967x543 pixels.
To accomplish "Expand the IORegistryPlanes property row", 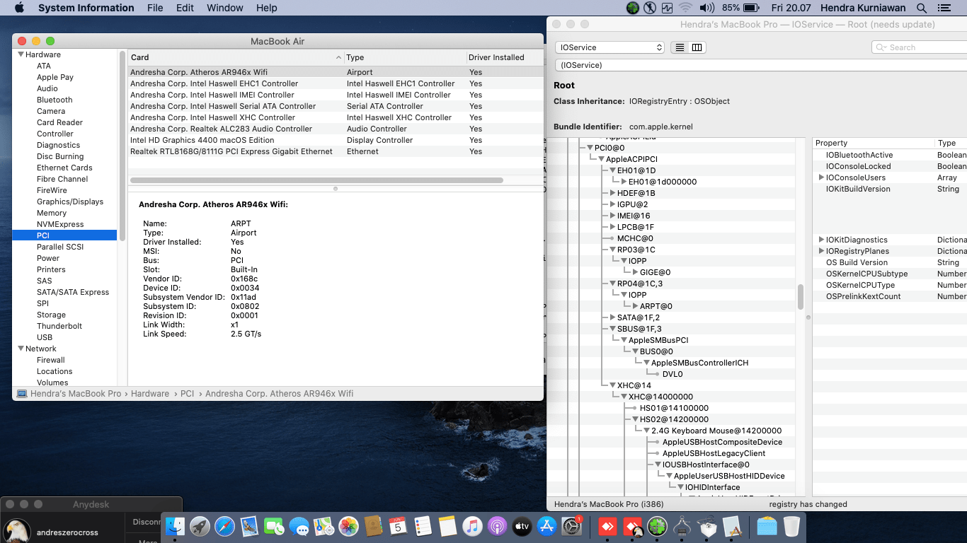I will 821,251.
